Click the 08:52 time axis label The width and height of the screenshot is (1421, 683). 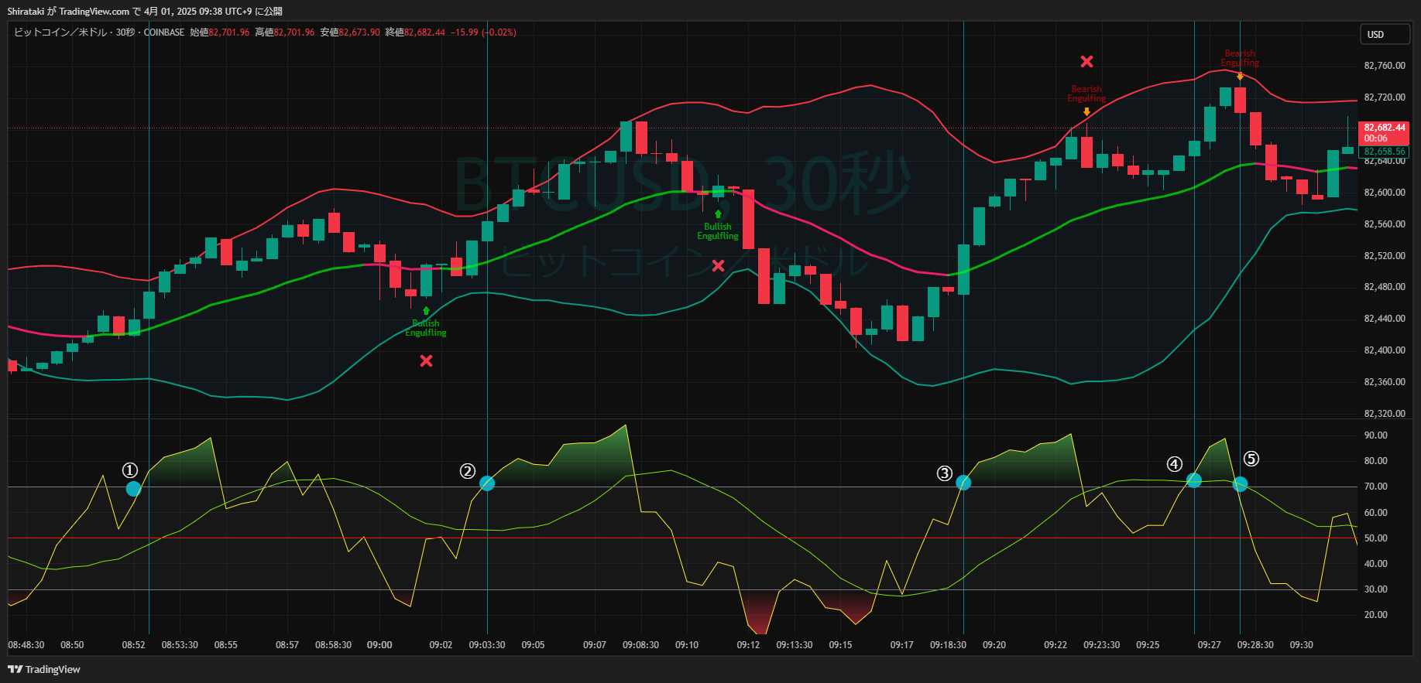coord(134,645)
